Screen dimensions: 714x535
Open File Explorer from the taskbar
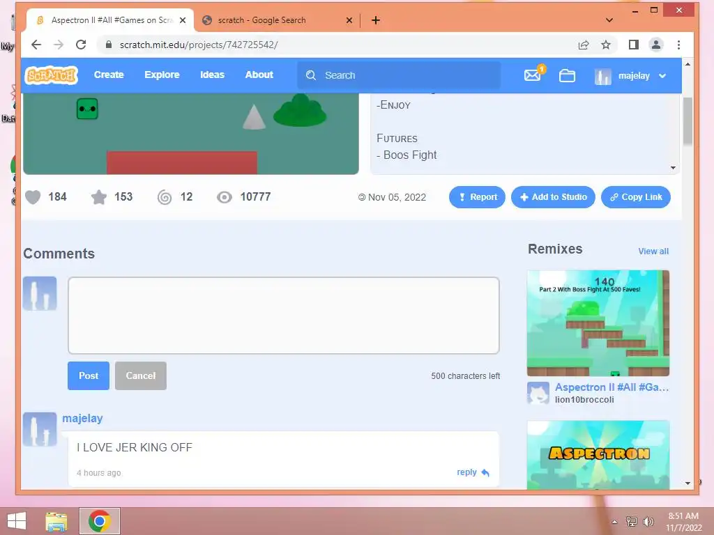tap(56, 521)
